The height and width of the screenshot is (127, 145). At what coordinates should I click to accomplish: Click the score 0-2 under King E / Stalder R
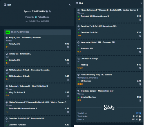[7, 95]
